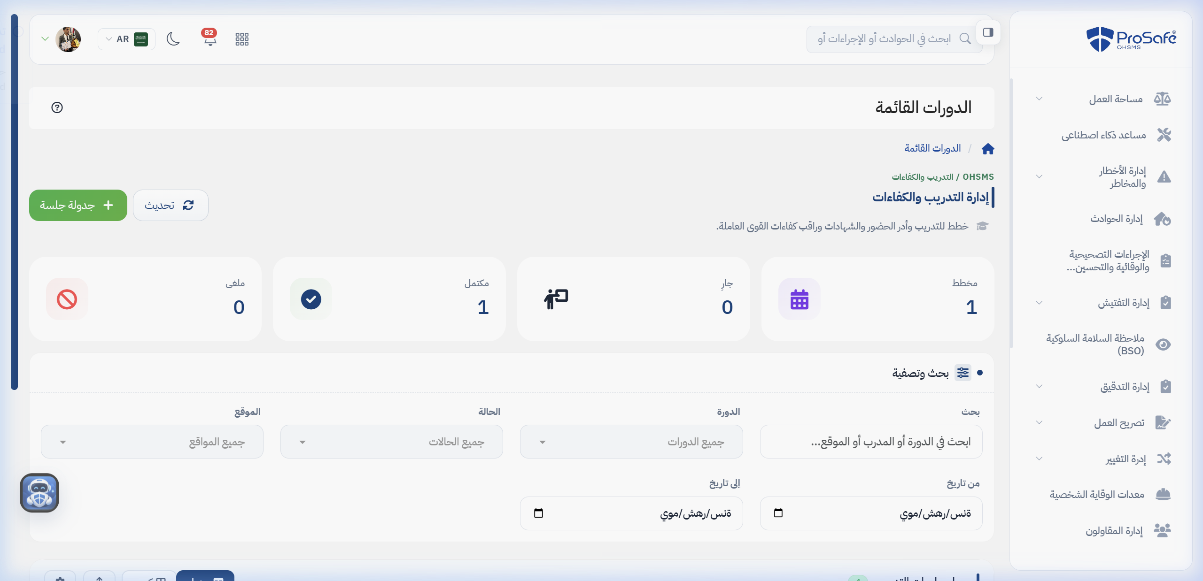Expand إدارة التدقيق sidebar chevron

point(1039,386)
